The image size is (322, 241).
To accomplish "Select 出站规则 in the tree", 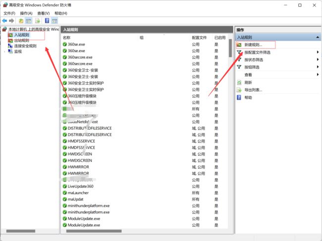I will [22, 41].
